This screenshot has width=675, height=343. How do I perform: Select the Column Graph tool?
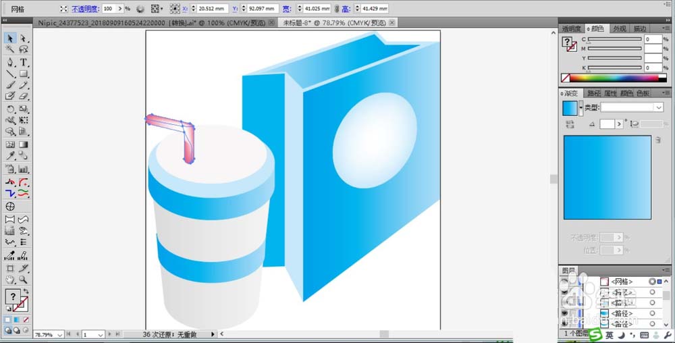click(x=23, y=169)
